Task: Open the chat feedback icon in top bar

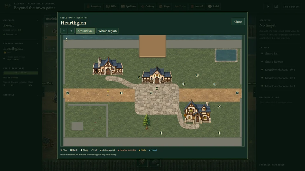Action: tap(276, 7)
